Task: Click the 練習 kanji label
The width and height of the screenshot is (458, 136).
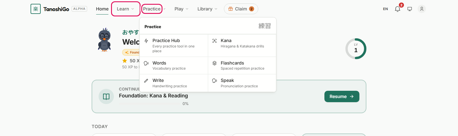Action: (265, 26)
